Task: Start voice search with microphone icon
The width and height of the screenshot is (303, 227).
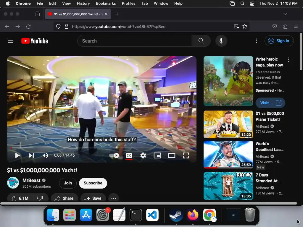Action: [221, 41]
